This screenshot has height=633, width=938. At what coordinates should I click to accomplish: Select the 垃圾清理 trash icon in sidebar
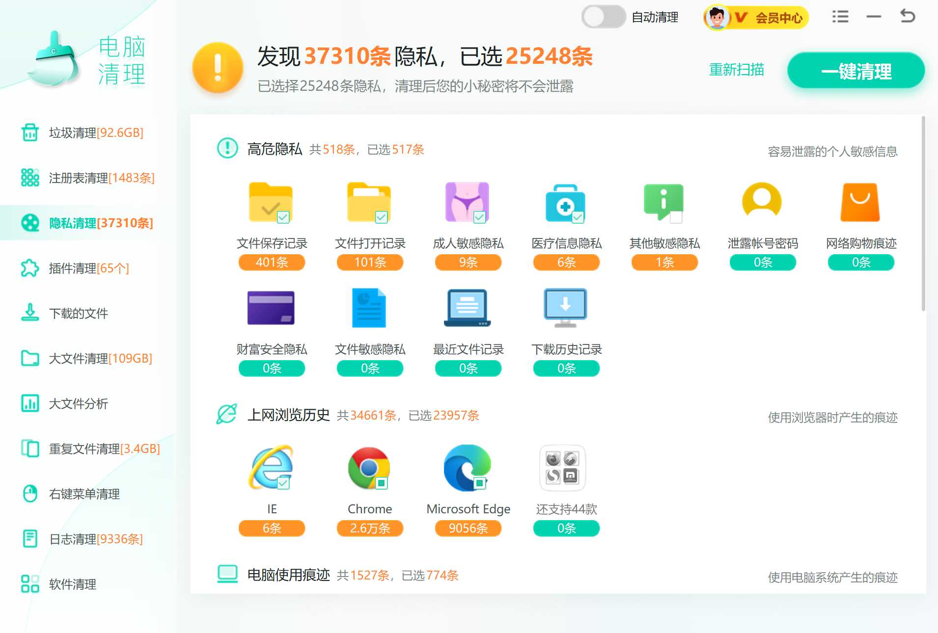pos(29,132)
